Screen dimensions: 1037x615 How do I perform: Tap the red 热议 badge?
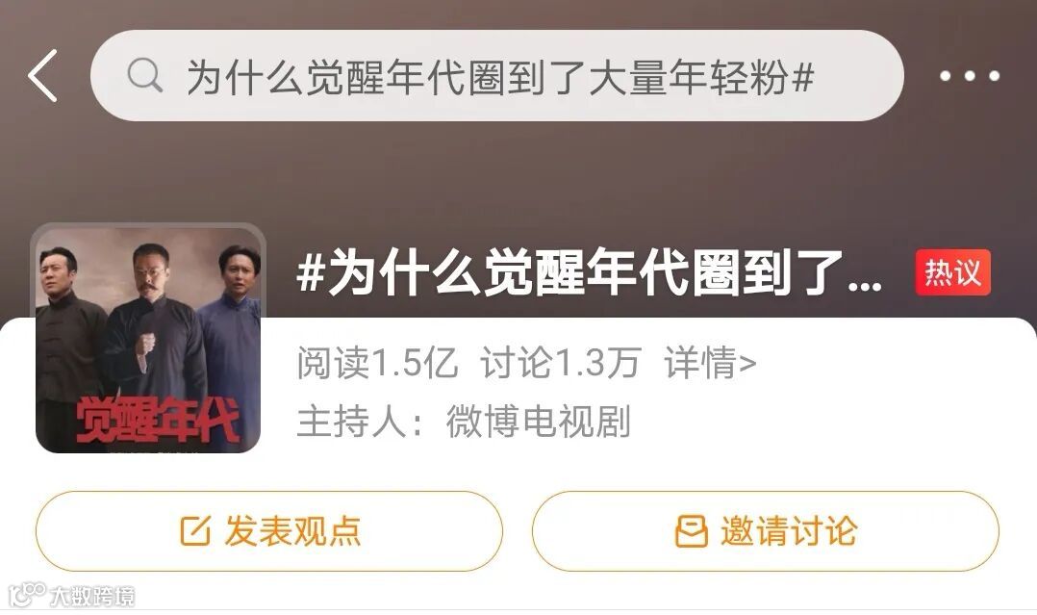(x=952, y=272)
